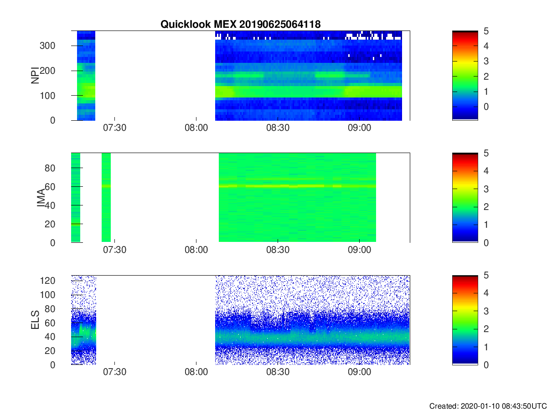Click the 08:30 label under ELS plot
Image resolution: width=547 pixels, height=410 pixels.
pos(278,372)
